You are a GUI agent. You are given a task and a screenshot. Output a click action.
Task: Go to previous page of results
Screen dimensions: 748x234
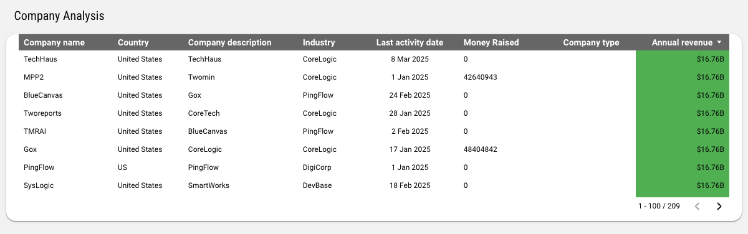click(x=698, y=206)
